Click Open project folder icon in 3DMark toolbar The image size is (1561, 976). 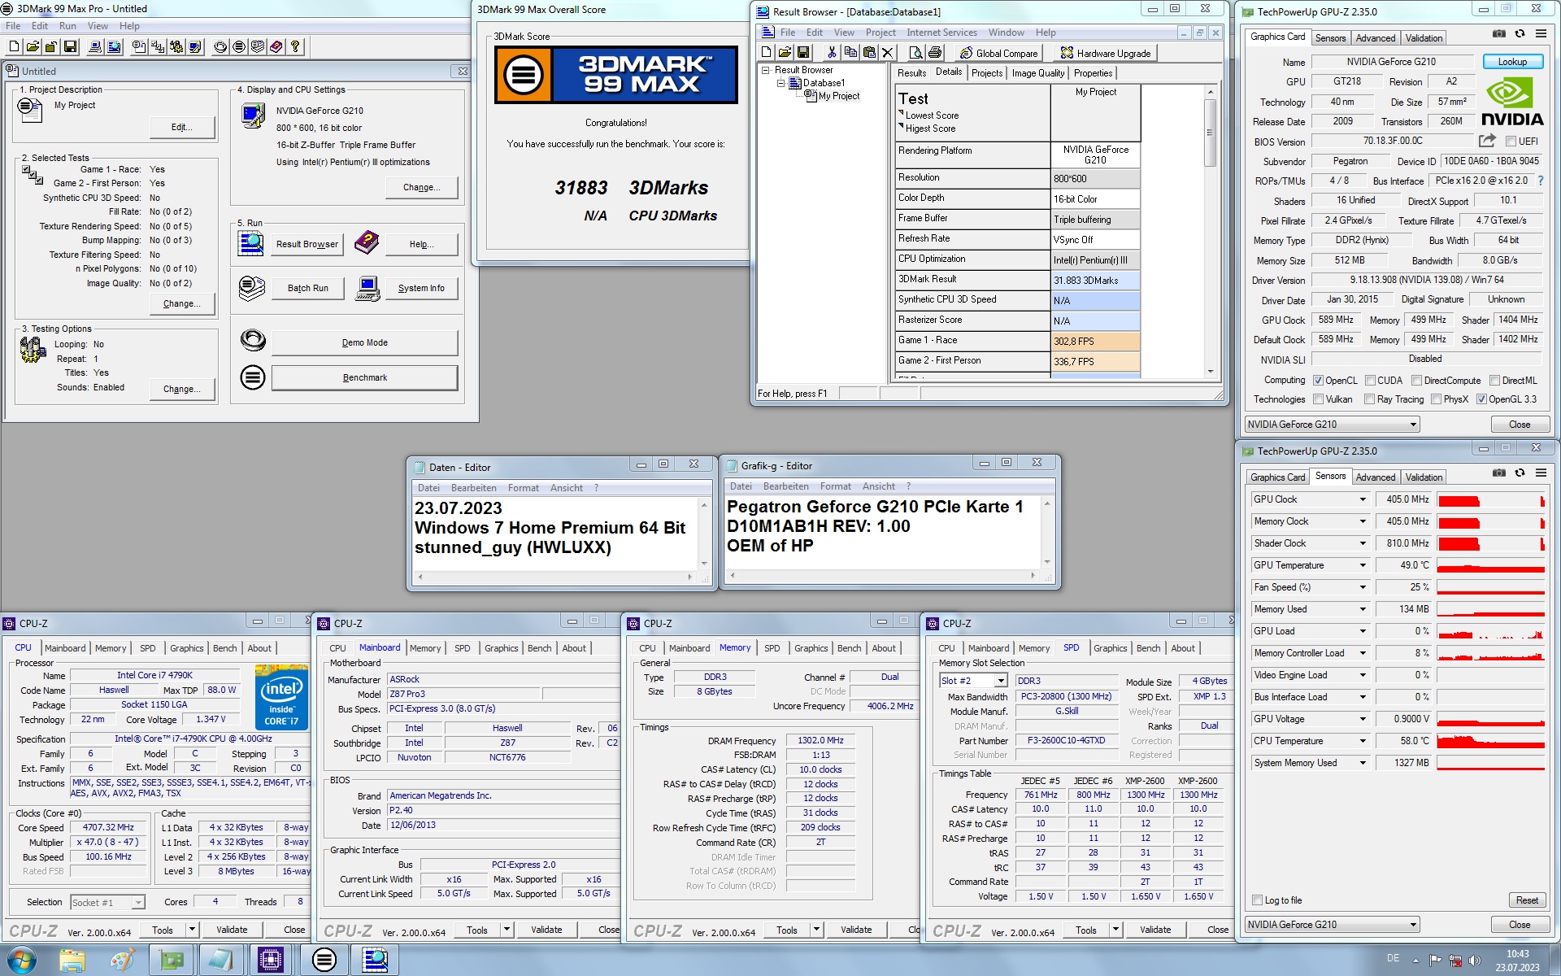click(x=33, y=47)
